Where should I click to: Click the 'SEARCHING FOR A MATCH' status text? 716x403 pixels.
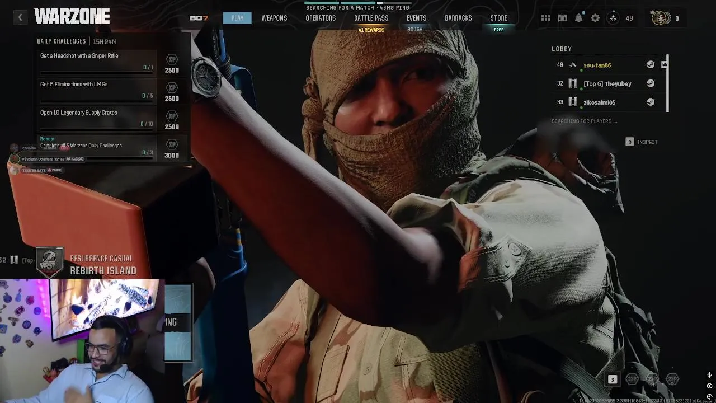[x=358, y=8]
